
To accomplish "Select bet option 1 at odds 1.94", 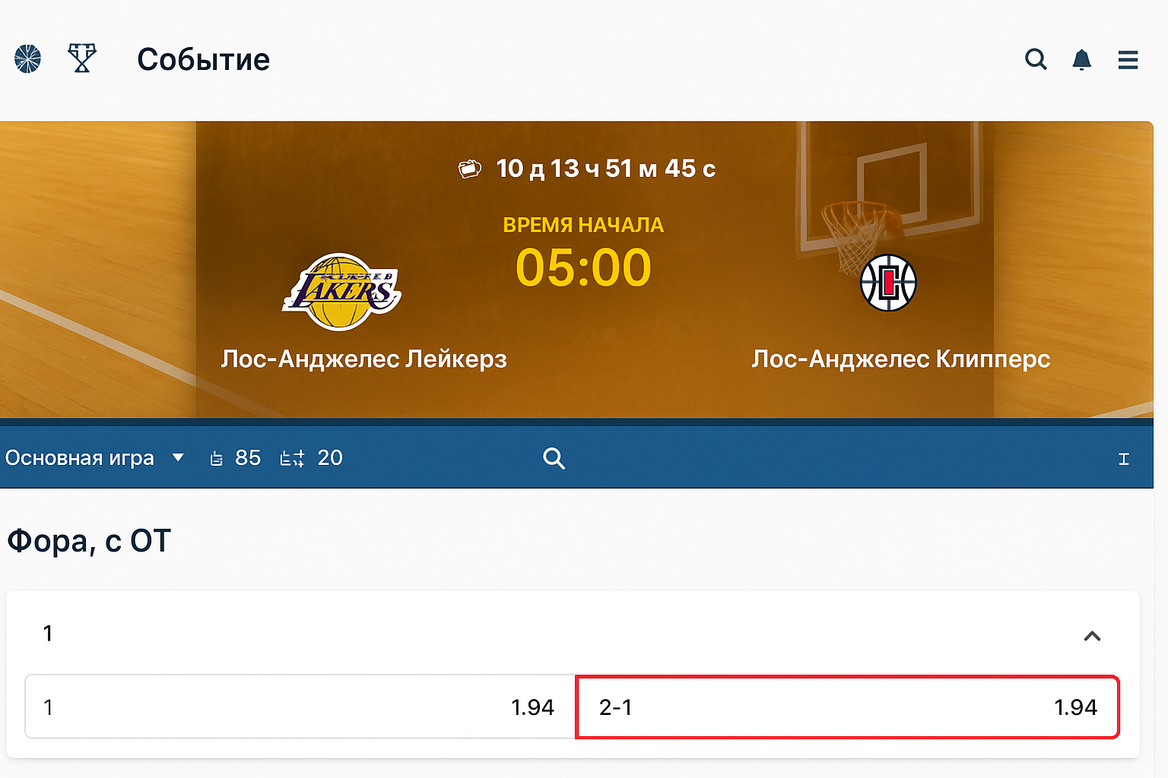I will coord(300,707).
